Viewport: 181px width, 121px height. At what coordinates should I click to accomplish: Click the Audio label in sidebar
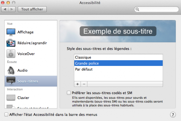22,70
